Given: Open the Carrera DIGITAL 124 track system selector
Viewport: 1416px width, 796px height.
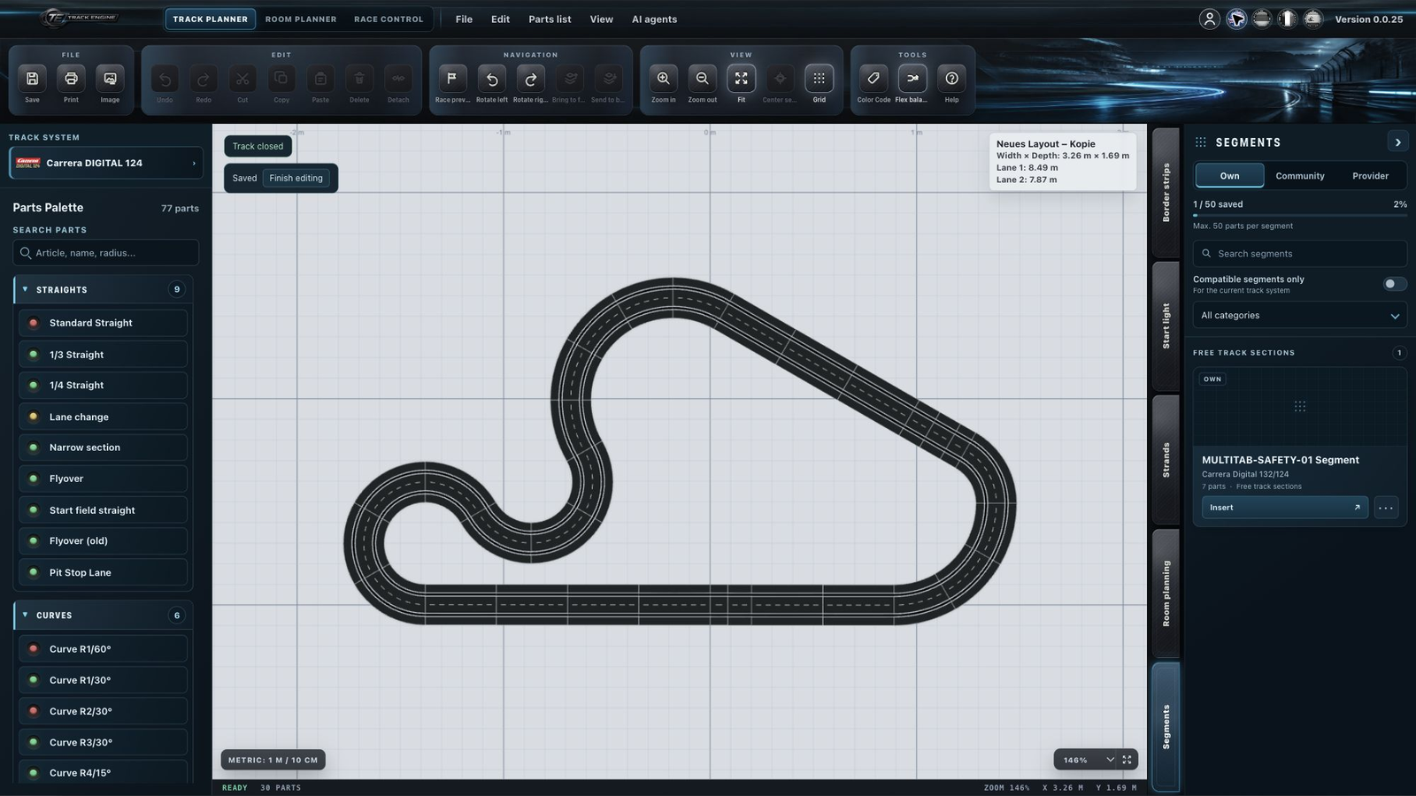Looking at the screenshot, I should click(106, 163).
